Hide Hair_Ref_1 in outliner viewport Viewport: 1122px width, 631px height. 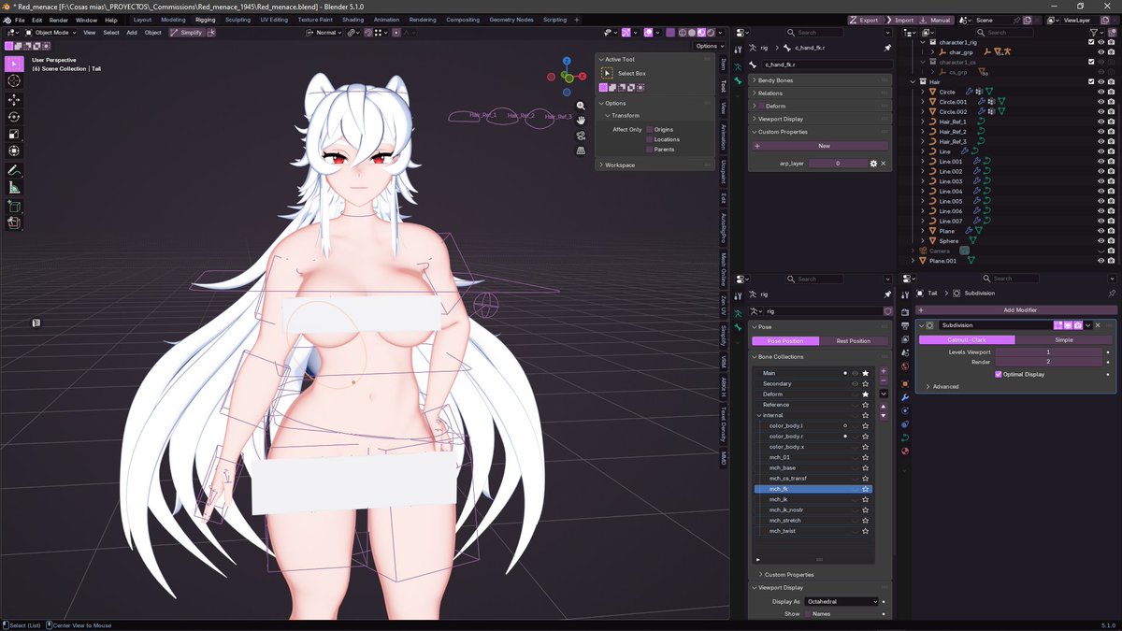(x=1100, y=122)
